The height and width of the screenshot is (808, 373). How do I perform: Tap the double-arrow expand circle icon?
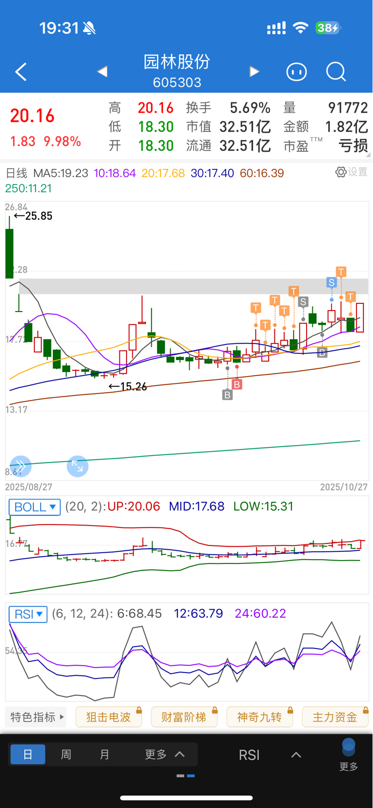coord(21,466)
